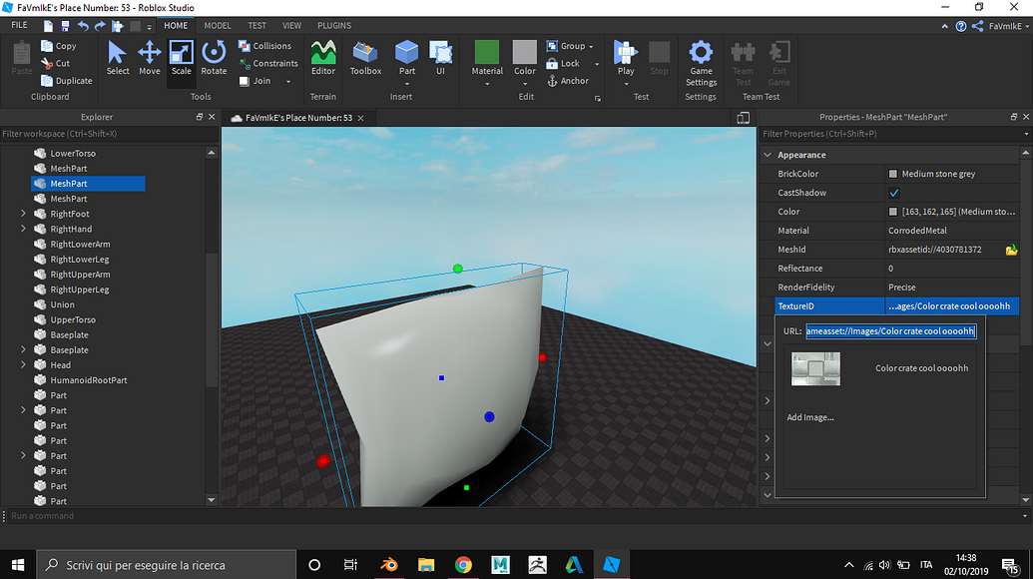Click the Redo arrow in quick access bar

100,26
